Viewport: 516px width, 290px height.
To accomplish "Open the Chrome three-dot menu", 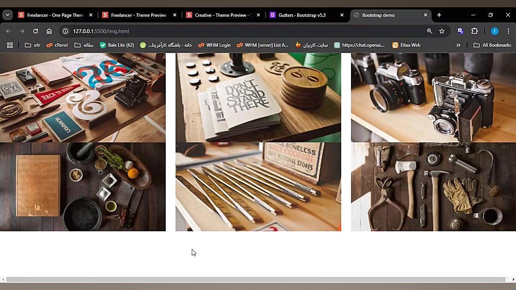I will point(508,31).
